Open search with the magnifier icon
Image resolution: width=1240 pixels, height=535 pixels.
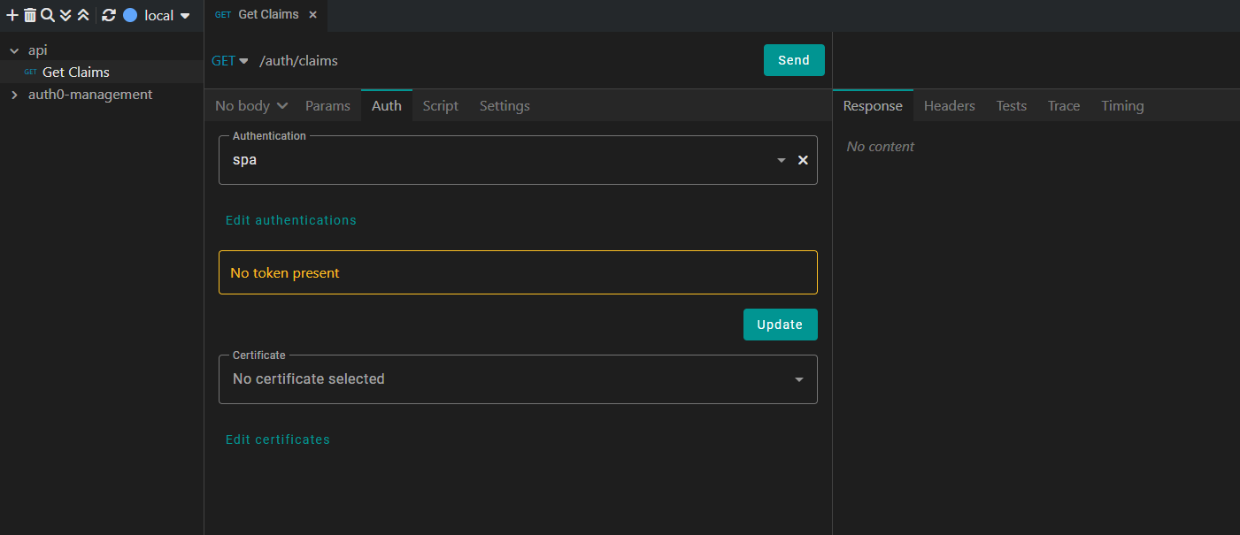pyautogui.click(x=48, y=15)
